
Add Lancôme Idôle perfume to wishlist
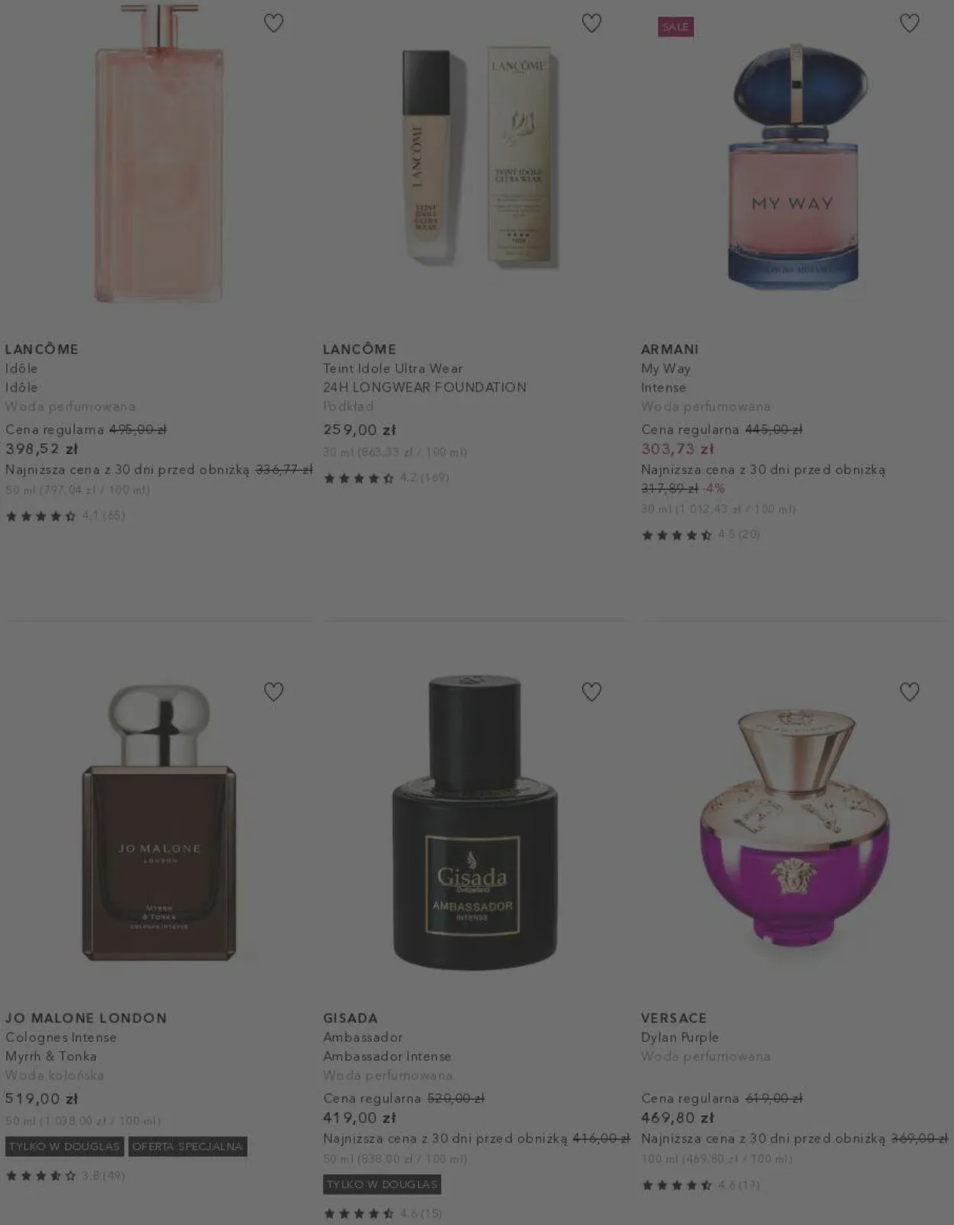click(273, 24)
